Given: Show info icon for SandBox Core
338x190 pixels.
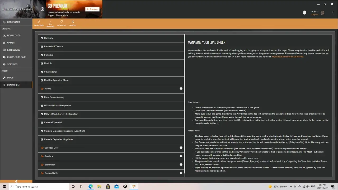Looking at the screenshot, I should pos(181,148).
